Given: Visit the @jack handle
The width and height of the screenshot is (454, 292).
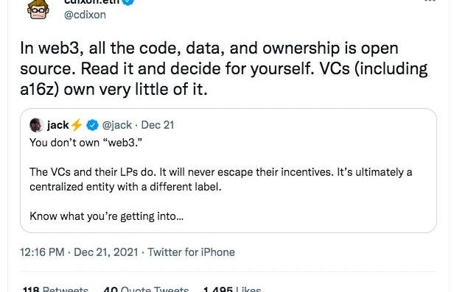Looking at the screenshot, I should [117, 125].
